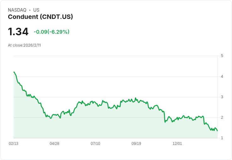Click the 2 value on y-axis
The image size is (232, 160).
click(222, 117)
